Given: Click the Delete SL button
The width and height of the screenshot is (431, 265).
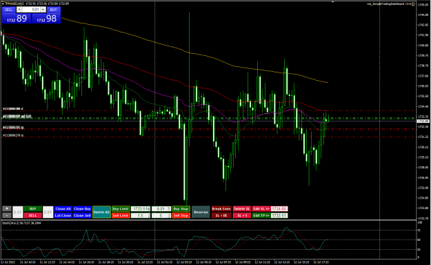Looking at the screenshot, I should [242, 209].
